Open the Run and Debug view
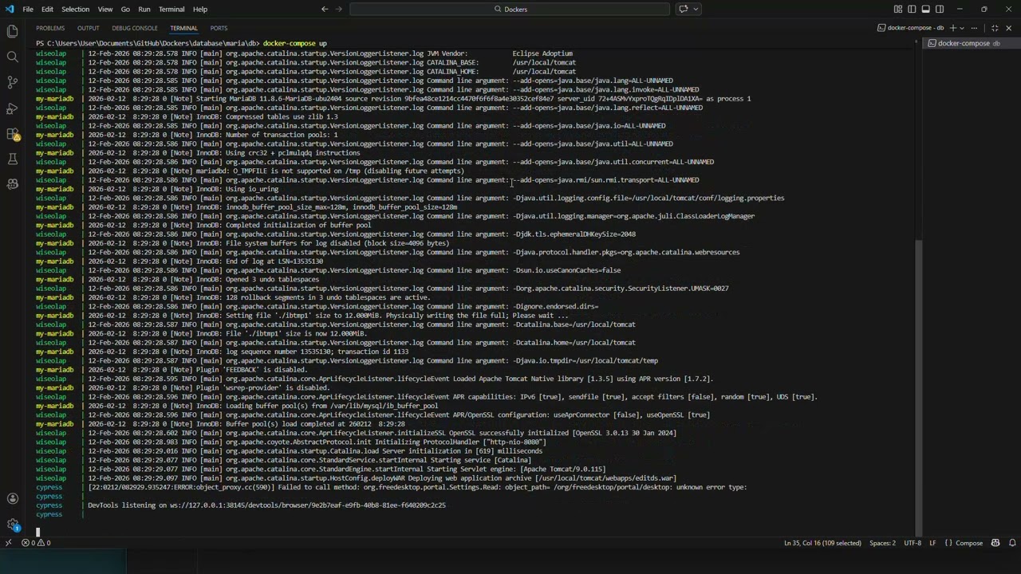Screen dimensions: 1021x574 click(x=12, y=108)
